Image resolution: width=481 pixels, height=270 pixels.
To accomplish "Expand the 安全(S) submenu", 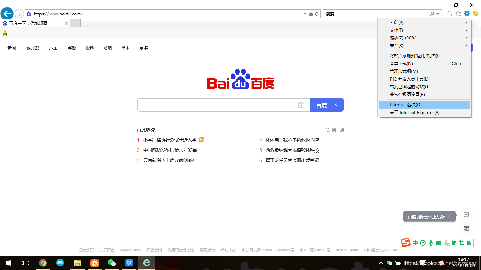I will coord(424,46).
